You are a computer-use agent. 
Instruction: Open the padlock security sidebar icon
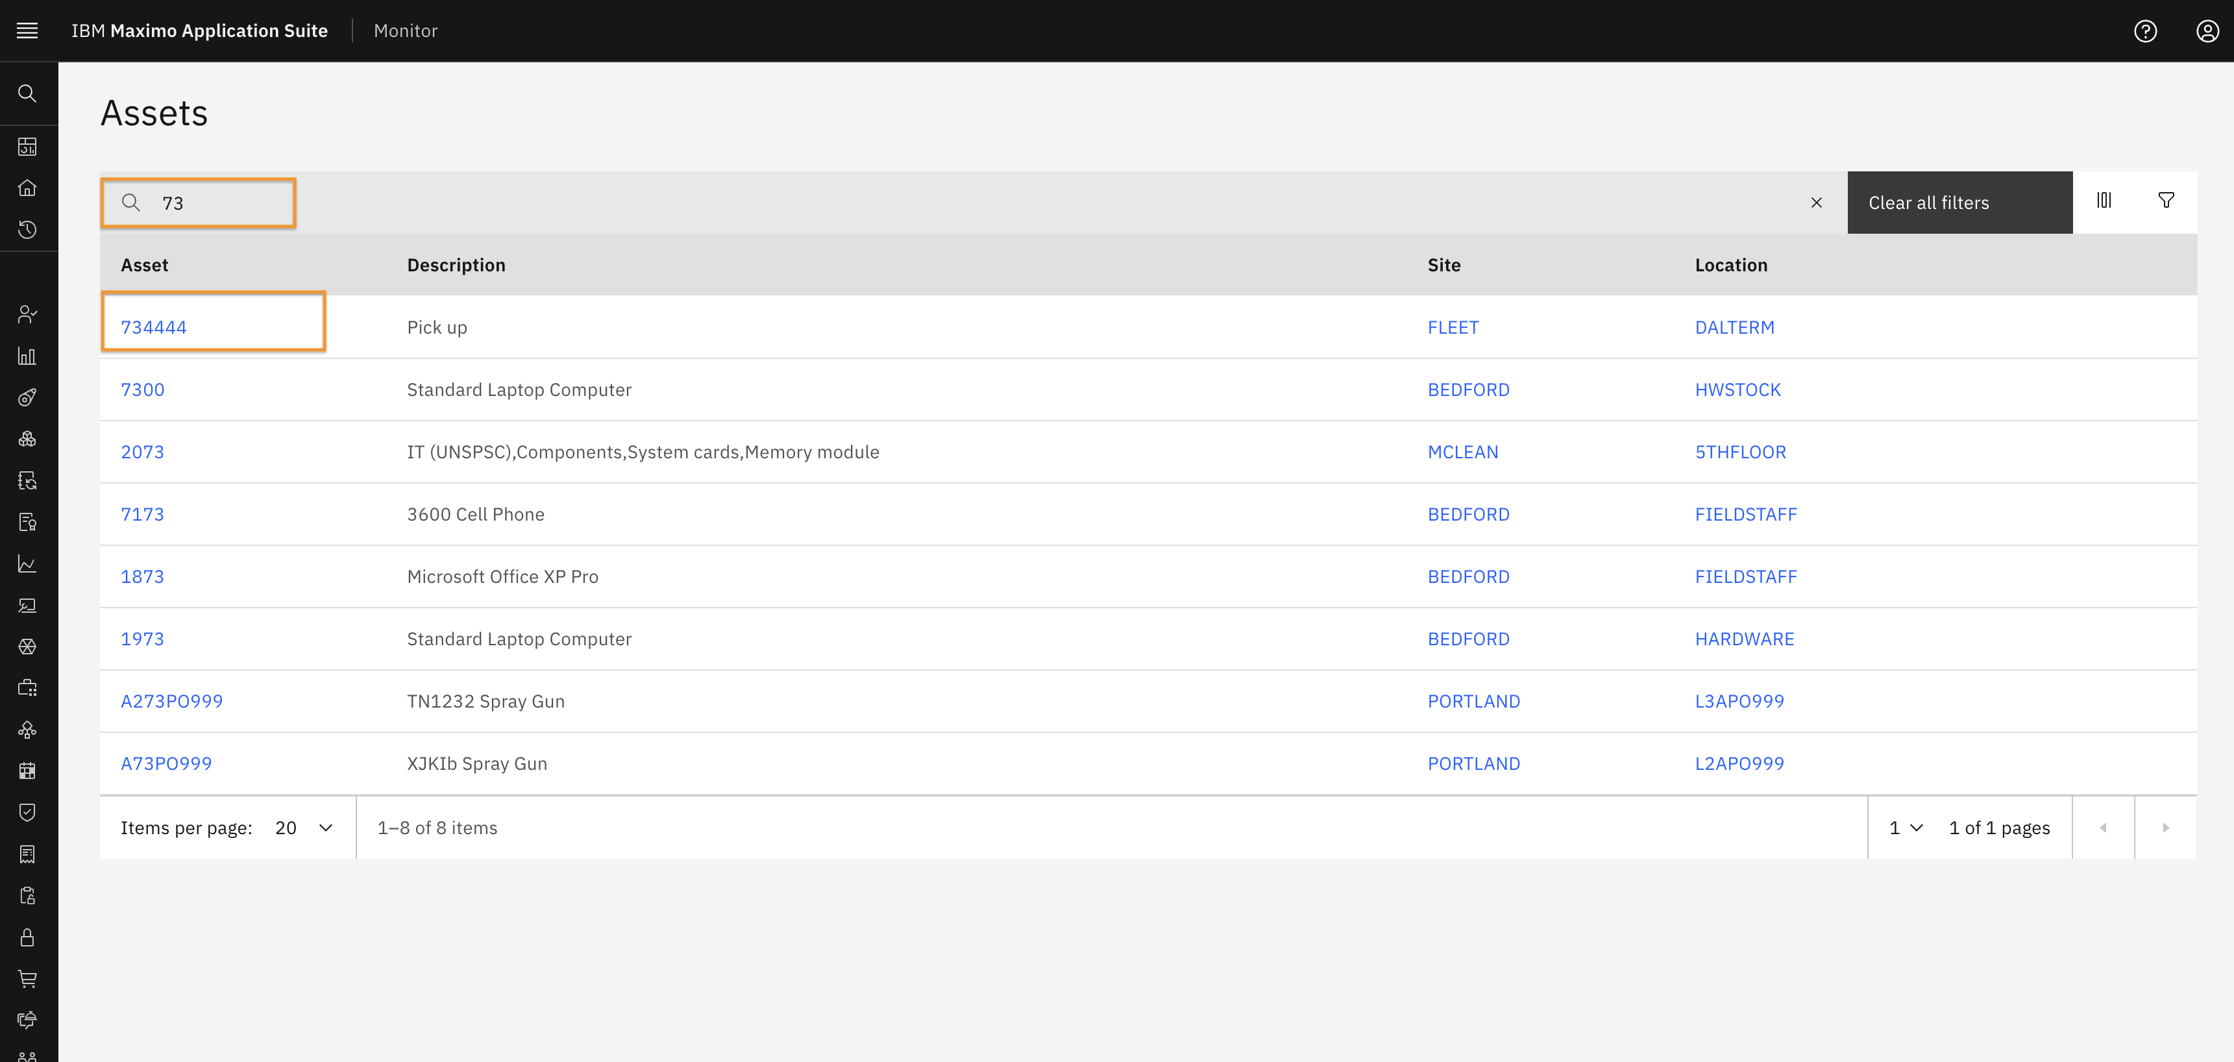[x=28, y=938]
